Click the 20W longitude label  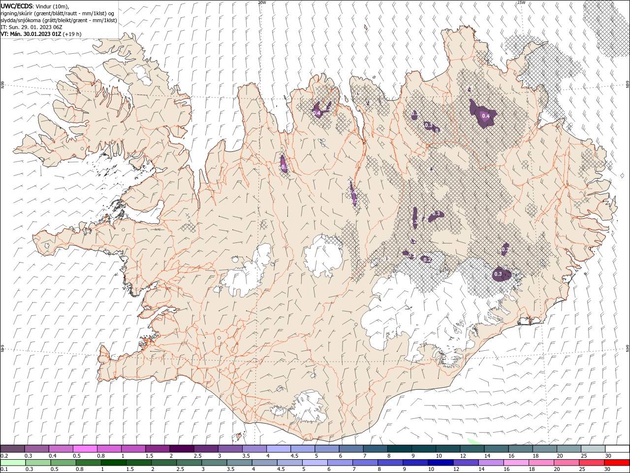262,2
